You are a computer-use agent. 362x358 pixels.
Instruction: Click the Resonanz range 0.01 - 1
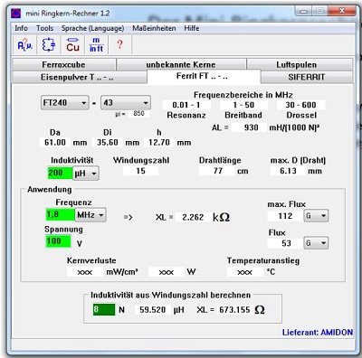(x=186, y=105)
